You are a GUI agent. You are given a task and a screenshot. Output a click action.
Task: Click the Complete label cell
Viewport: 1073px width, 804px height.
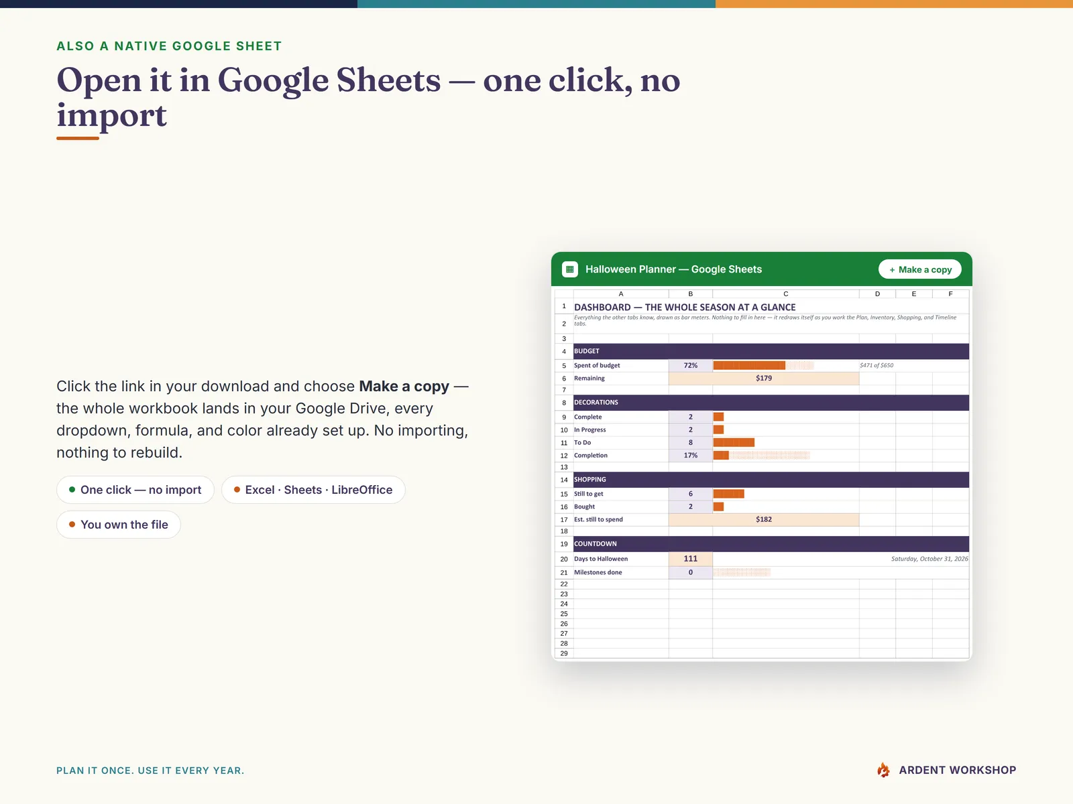(621, 417)
